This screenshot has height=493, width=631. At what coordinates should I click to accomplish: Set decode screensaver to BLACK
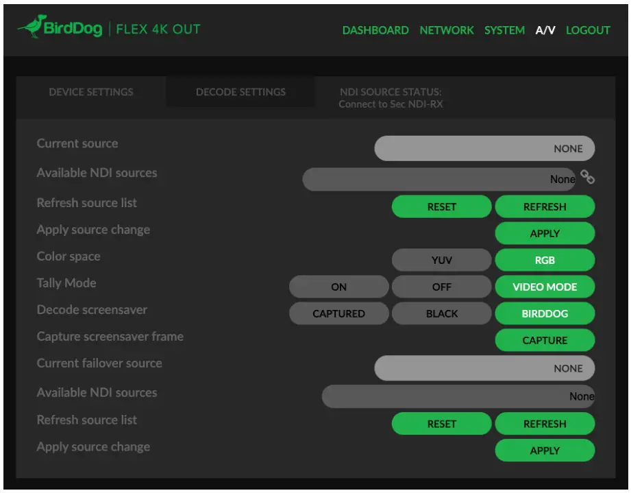(441, 313)
